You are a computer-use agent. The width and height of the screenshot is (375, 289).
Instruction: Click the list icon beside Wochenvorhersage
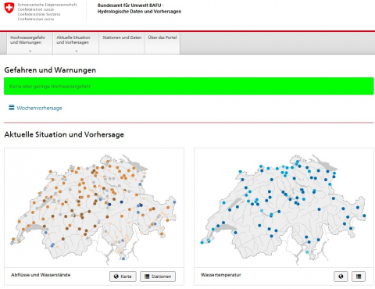coord(12,108)
